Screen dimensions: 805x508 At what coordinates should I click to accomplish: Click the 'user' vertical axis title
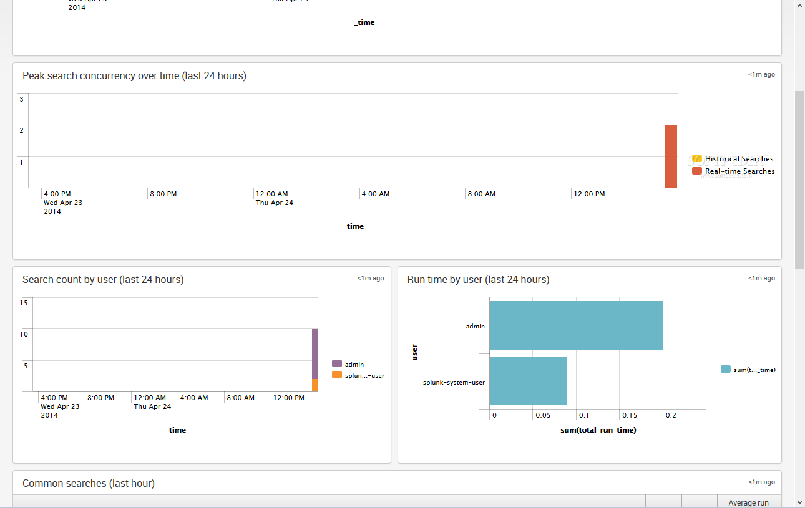[x=415, y=353]
